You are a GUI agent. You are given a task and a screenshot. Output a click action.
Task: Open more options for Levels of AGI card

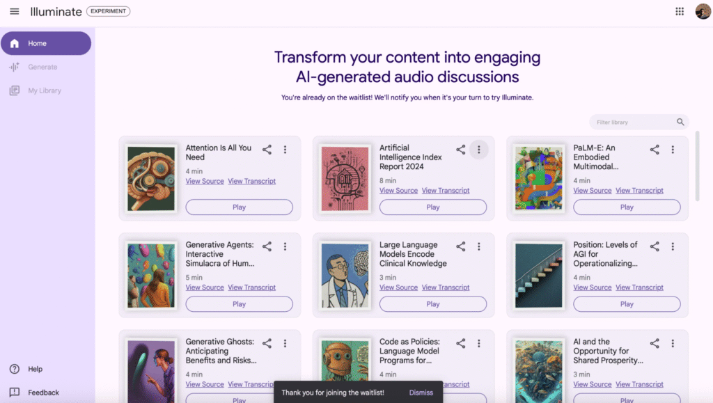click(x=673, y=246)
